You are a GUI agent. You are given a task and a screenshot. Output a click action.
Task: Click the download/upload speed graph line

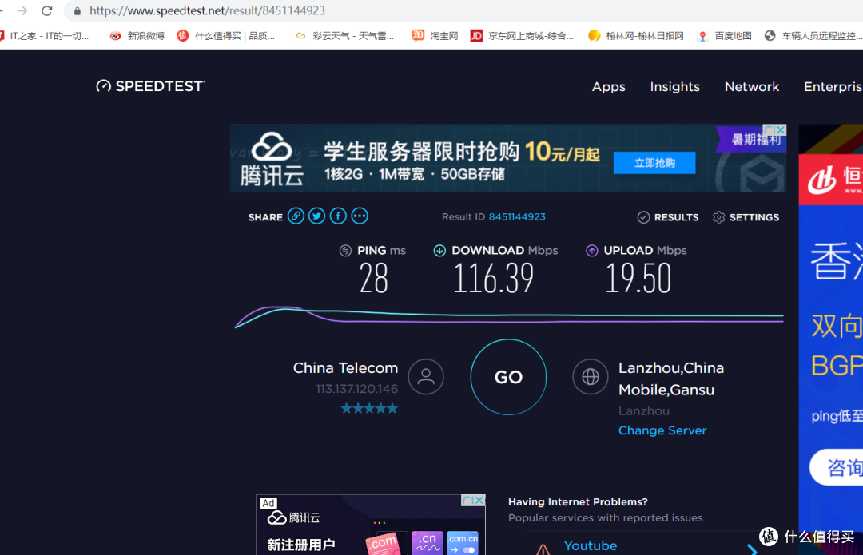(x=509, y=315)
